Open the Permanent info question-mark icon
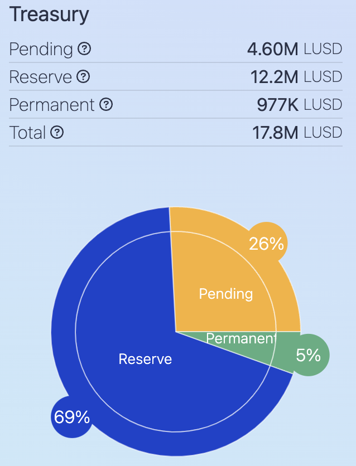 106,105
